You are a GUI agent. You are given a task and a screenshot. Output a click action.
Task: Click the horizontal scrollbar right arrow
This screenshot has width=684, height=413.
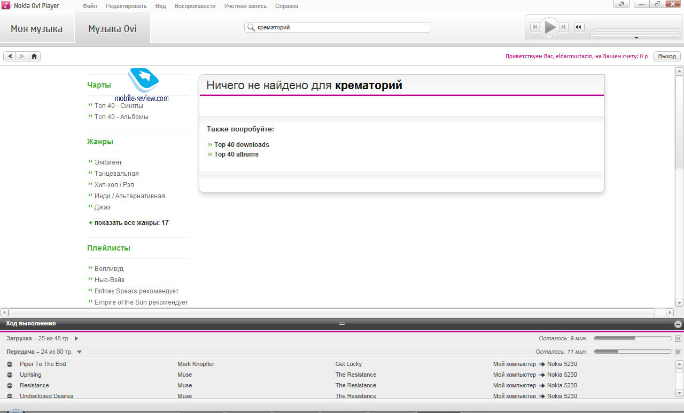(670, 312)
